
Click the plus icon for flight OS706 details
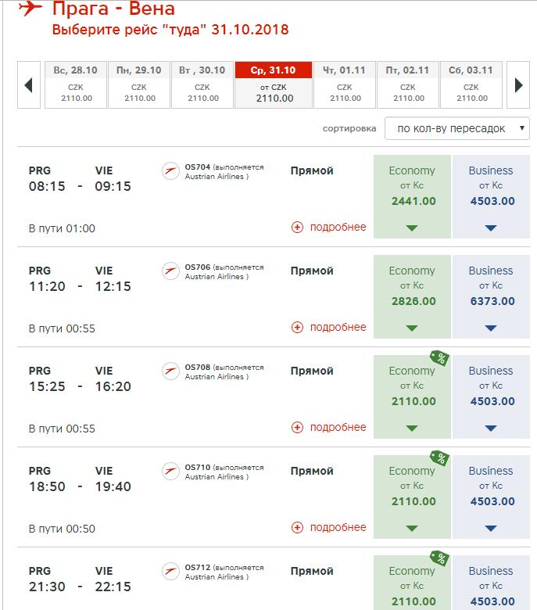click(297, 327)
